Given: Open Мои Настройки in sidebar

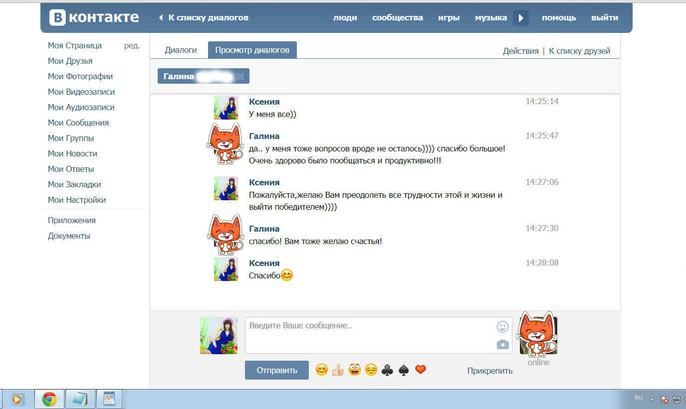Looking at the screenshot, I should [77, 200].
